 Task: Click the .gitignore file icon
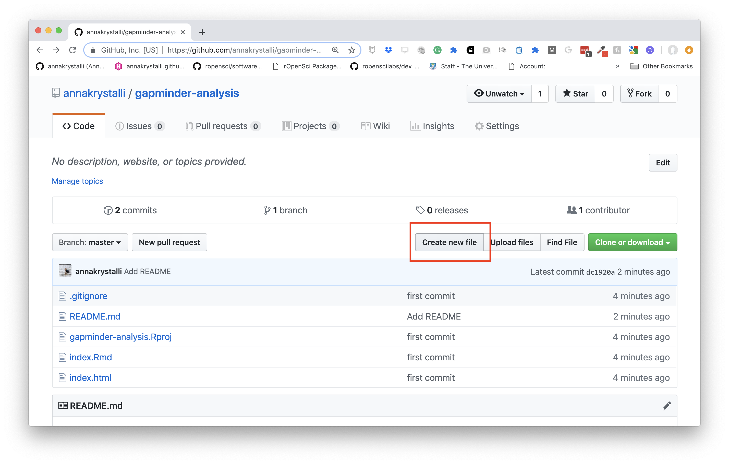click(x=62, y=296)
